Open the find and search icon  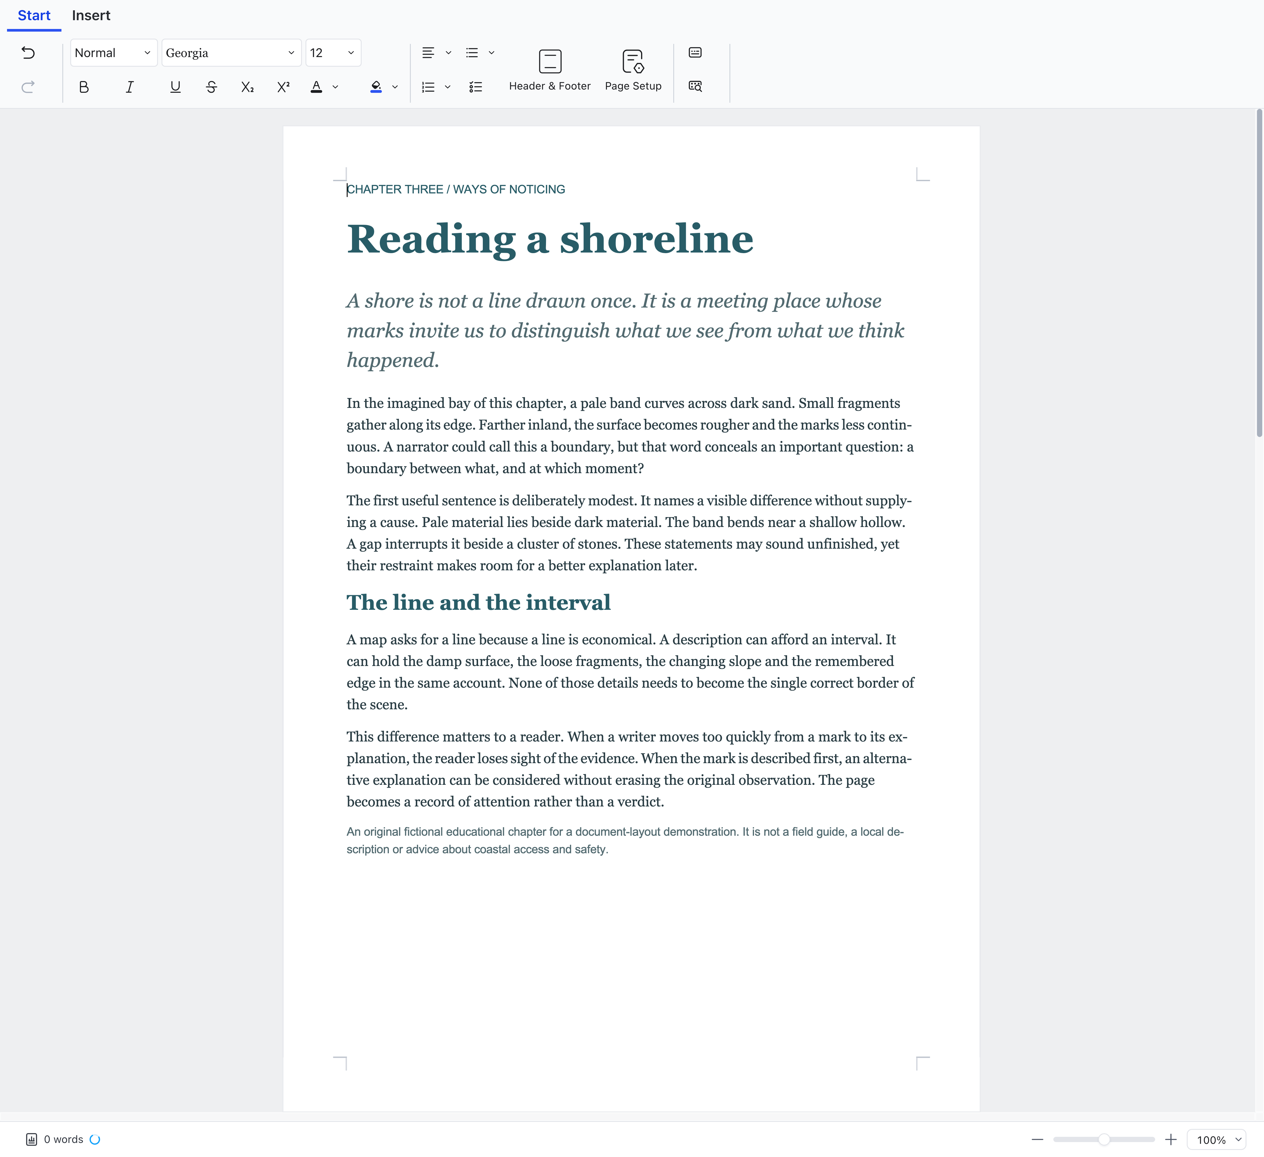pos(695,87)
